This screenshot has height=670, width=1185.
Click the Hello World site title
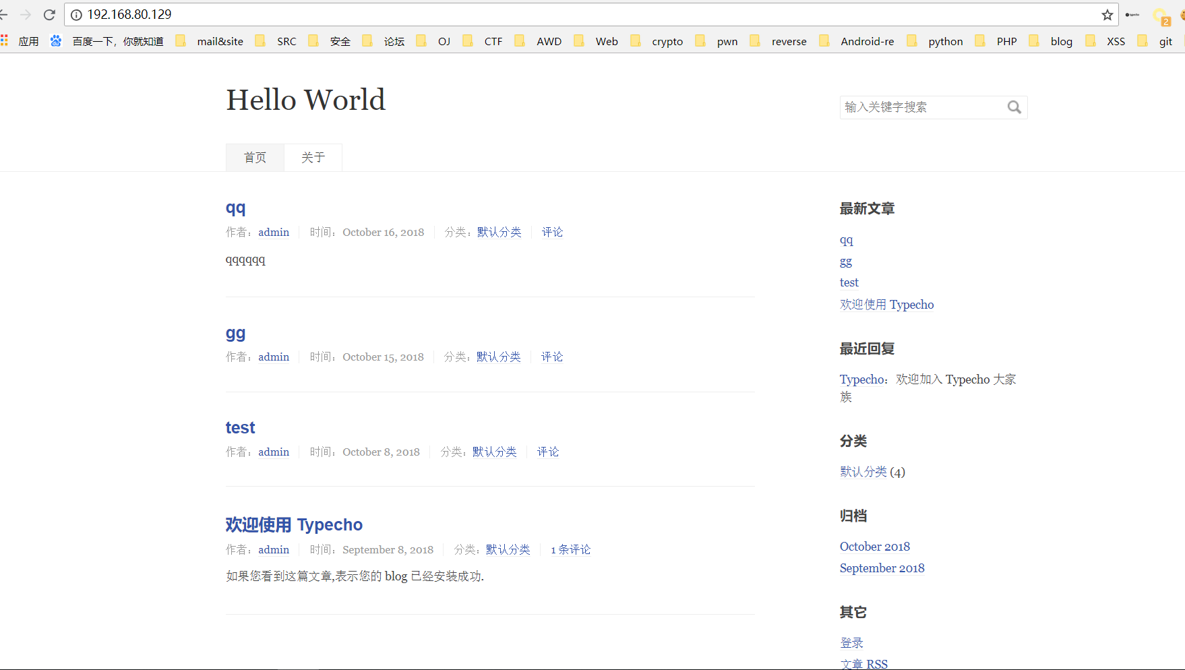click(305, 100)
